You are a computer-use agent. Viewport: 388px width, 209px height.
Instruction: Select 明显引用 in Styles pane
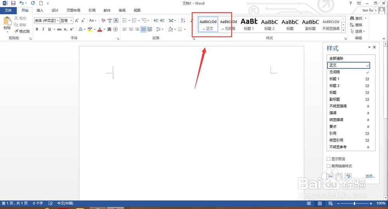[348, 140]
